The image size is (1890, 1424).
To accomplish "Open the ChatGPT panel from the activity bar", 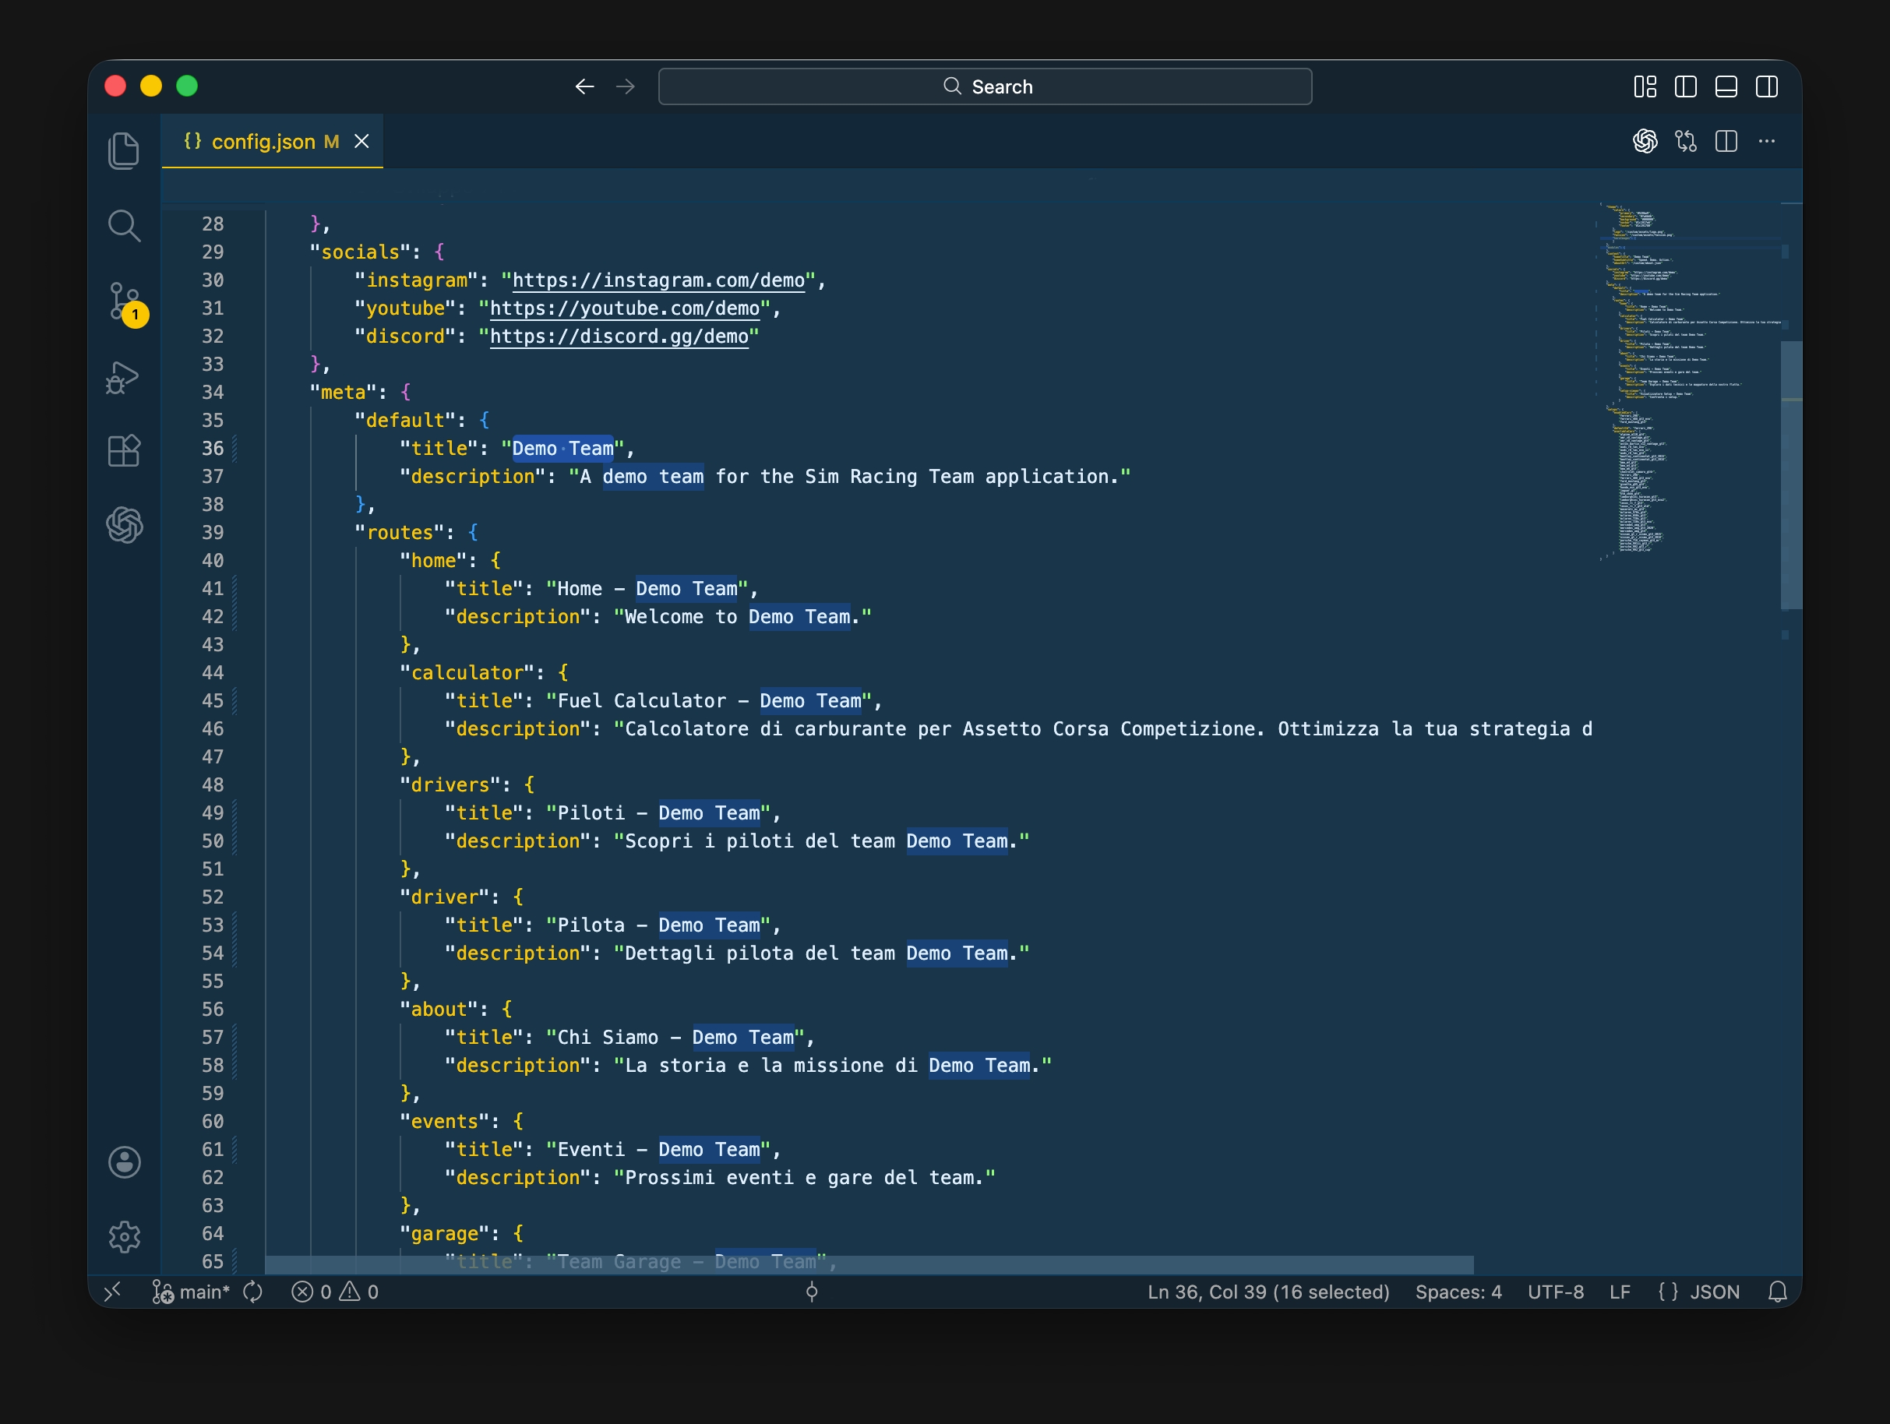I will pyautogui.click(x=125, y=524).
